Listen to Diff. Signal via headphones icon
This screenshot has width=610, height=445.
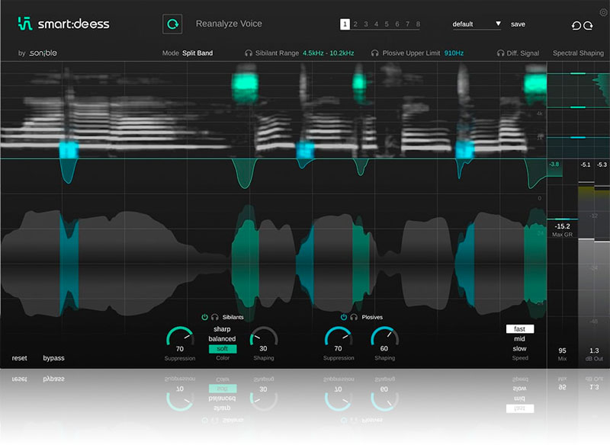(500, 53)
